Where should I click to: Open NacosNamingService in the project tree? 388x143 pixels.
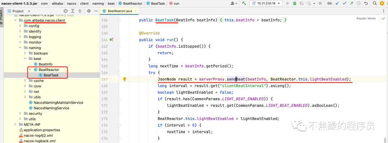[x=51, y=108]
